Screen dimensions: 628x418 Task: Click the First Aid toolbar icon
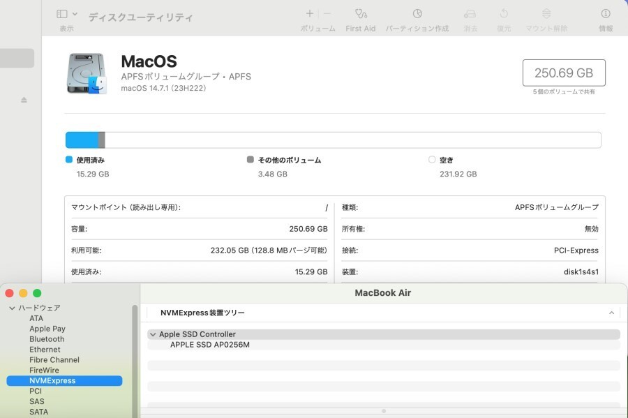(360, 14)
